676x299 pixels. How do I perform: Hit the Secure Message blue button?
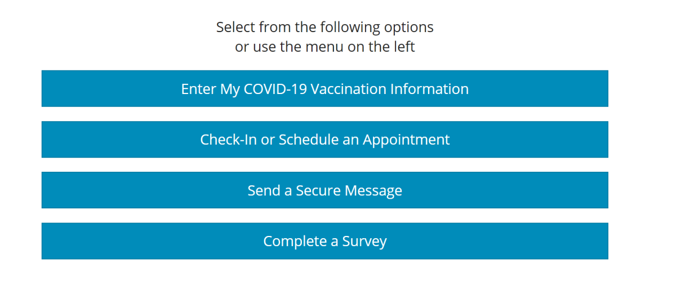click(x=324, y=190)
